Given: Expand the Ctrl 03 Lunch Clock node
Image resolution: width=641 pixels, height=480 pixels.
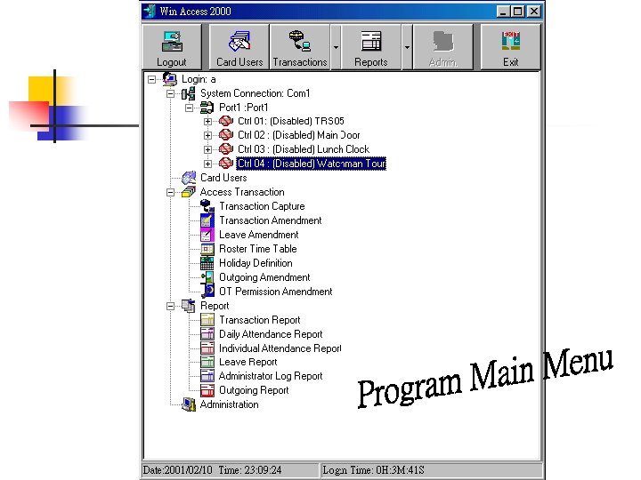Looking at the screenshot, I should [x=207, y=150].
